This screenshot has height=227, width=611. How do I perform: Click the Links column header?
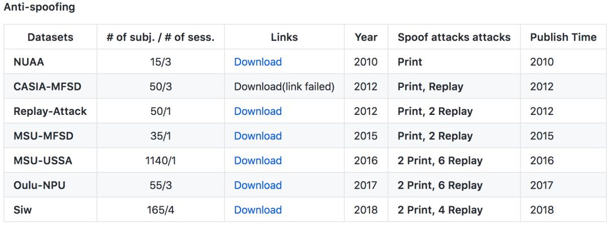[x=284, y=37]
